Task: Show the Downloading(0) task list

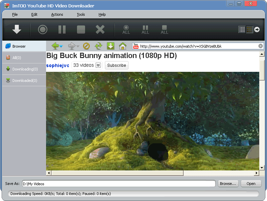Action: [x=24, y=69]
